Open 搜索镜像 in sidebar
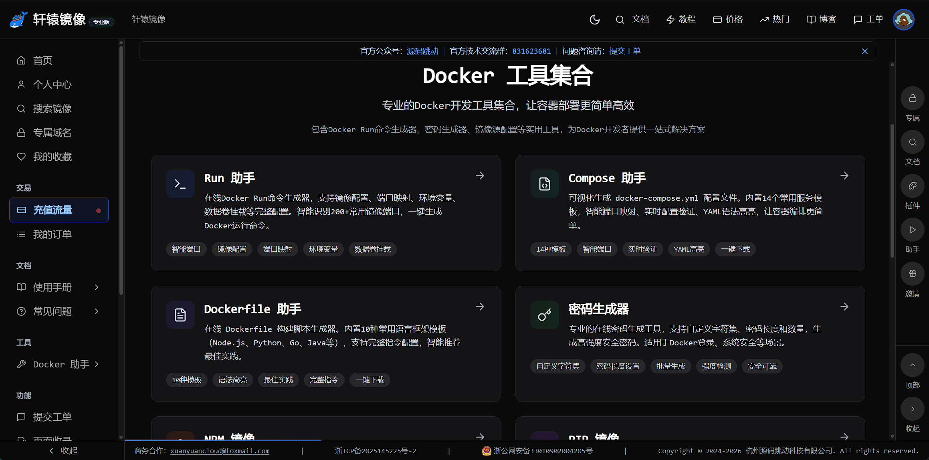The width and height of the screenshot is (929, 460). [x=59, y=109]
